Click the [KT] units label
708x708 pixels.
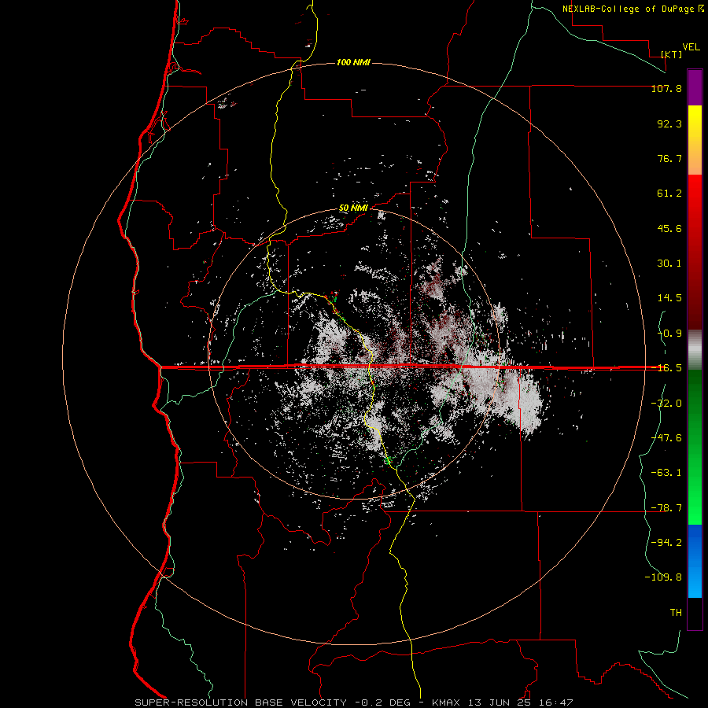(672, 54)
